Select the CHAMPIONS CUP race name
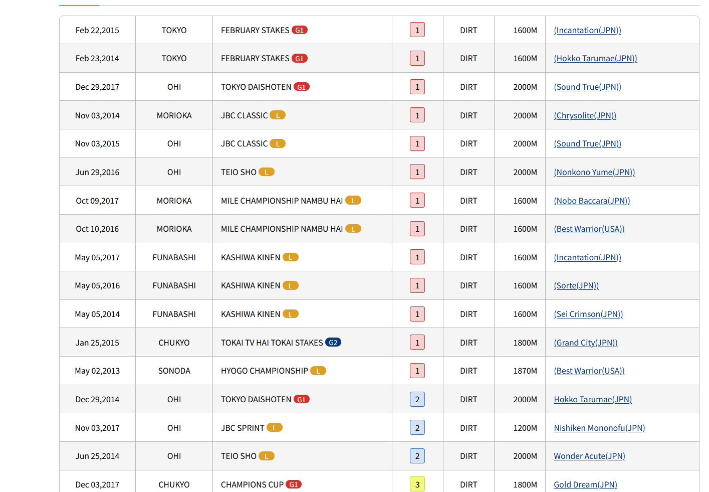Viewport: 709px width, 492px height. pyautogui.click(x=253, y=485)
